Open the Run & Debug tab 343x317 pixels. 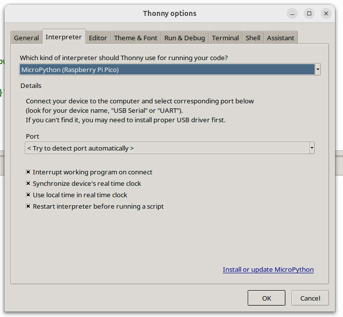185,38
